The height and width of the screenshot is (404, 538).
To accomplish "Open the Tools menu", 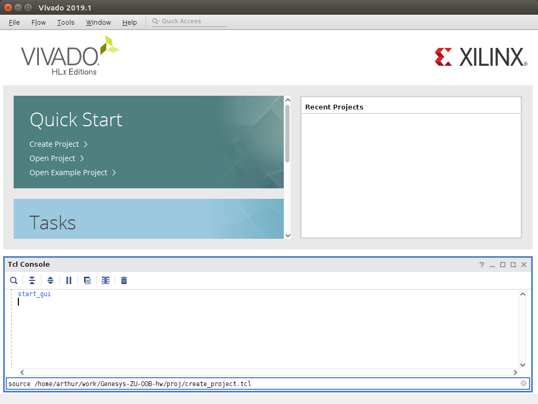I will pos(66,22).
